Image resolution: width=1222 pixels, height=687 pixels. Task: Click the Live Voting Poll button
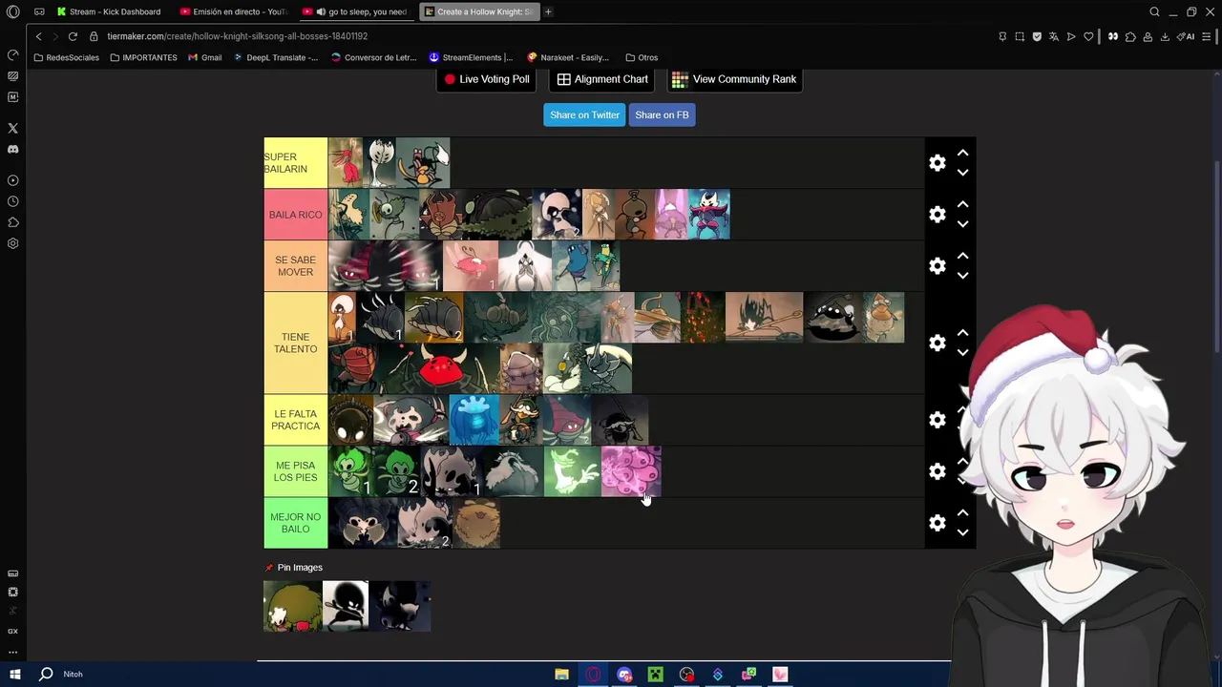tap(486, 79)
